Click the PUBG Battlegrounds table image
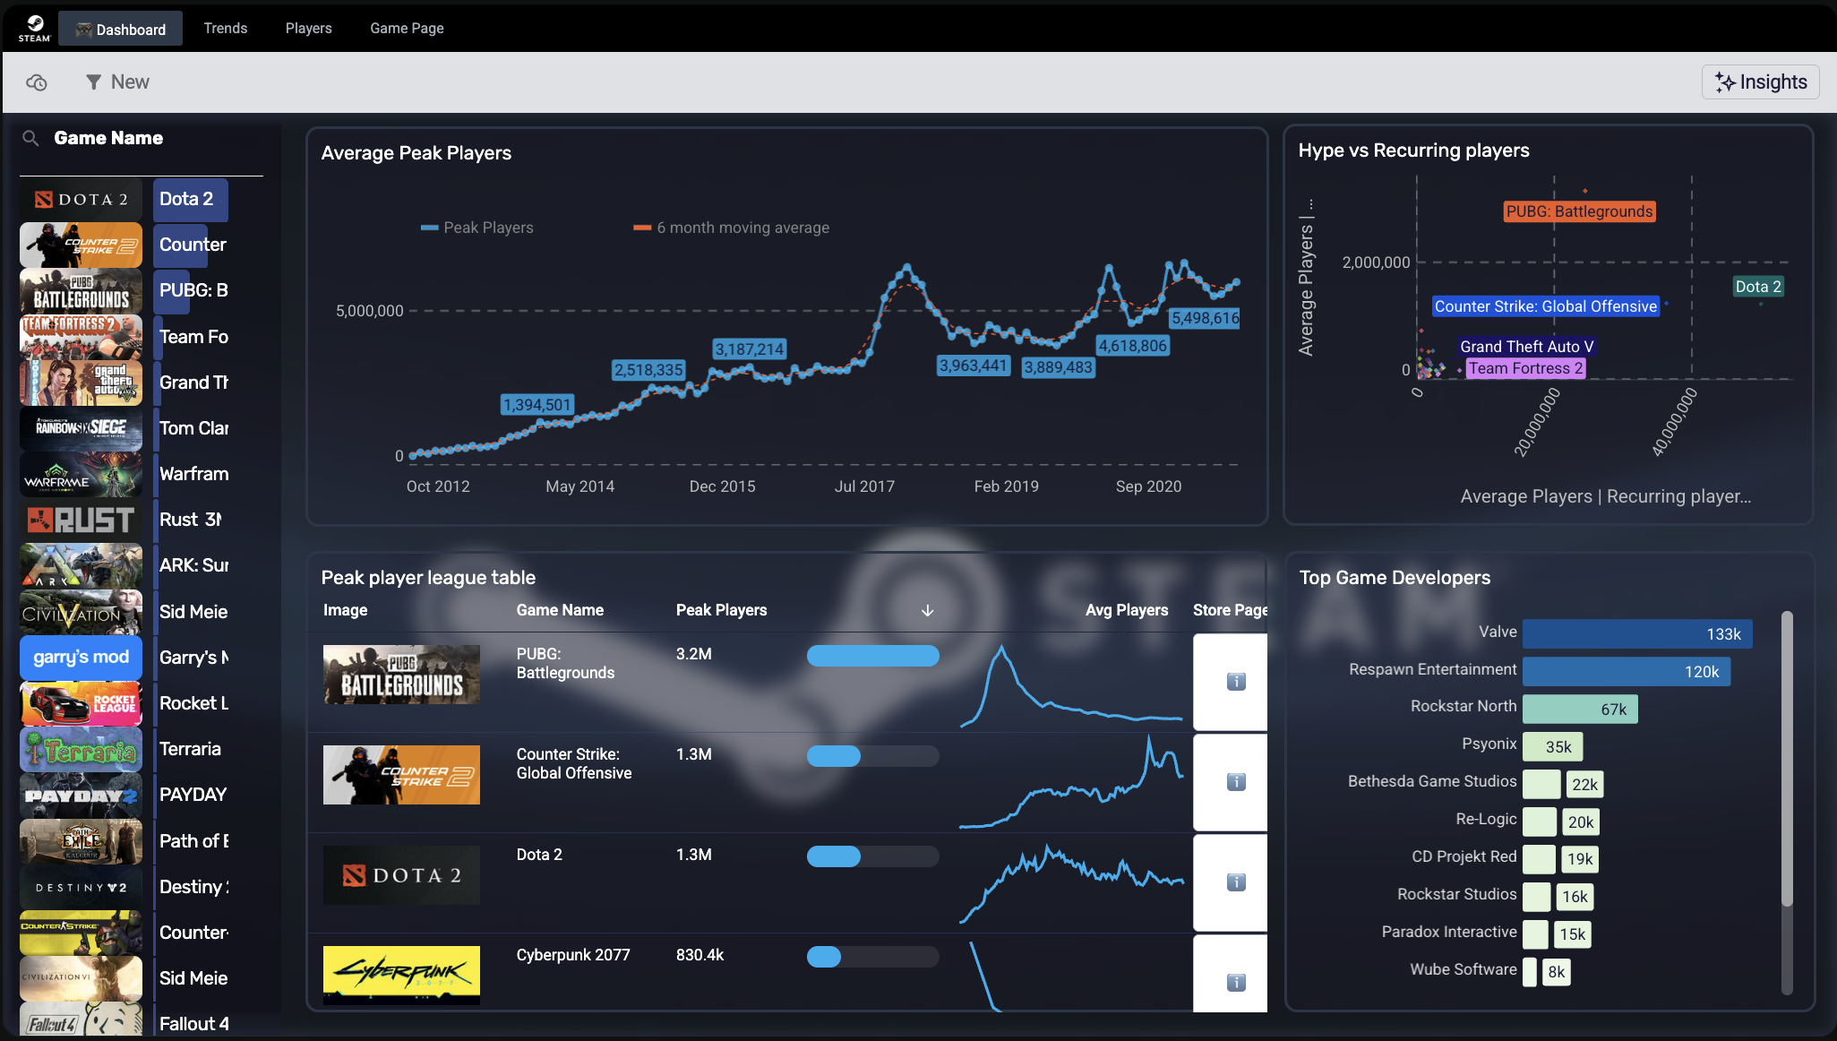The width and height of the screenshot is (1837, 1041). [x=401, y=675]
